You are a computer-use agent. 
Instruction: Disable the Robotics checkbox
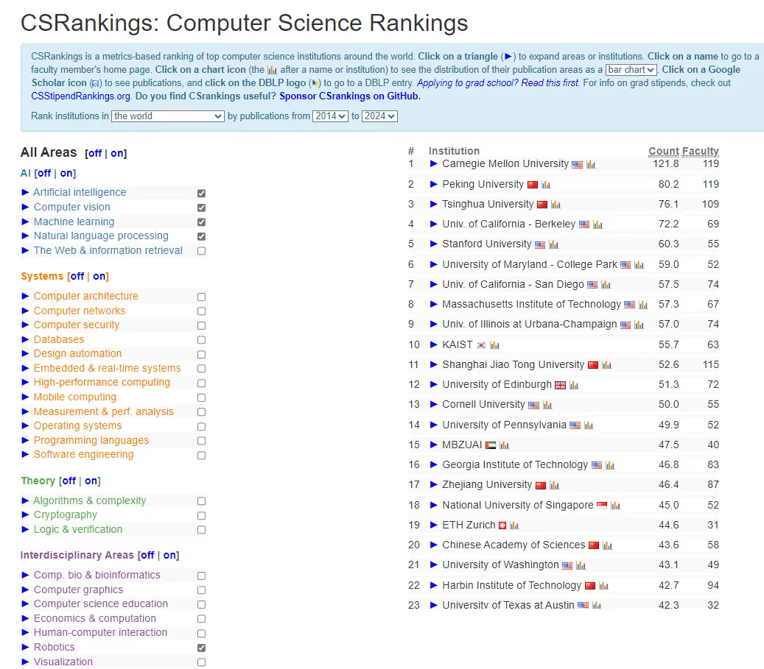[x=201, y=648]
